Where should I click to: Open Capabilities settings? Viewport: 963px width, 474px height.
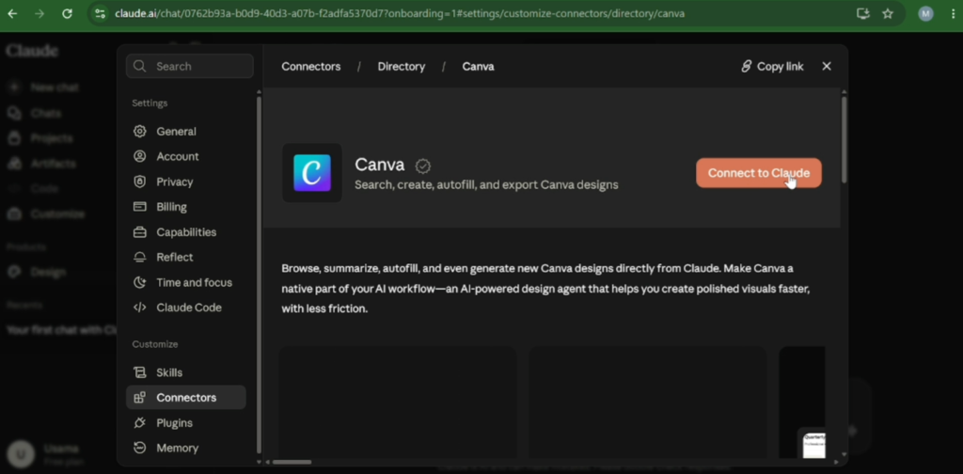(x=186, y=232)
